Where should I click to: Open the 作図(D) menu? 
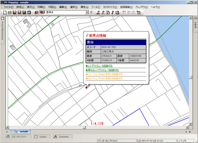click(52, 7)
